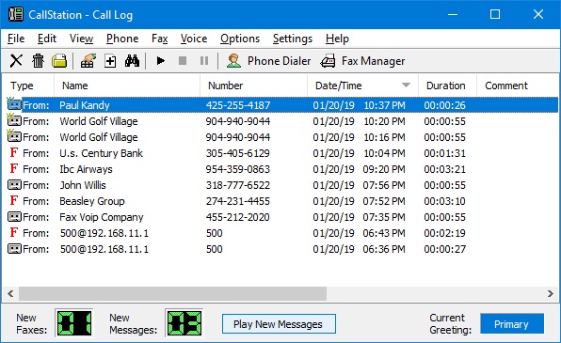Sort by the Date/Time column arrow

[x=406, y=85]
